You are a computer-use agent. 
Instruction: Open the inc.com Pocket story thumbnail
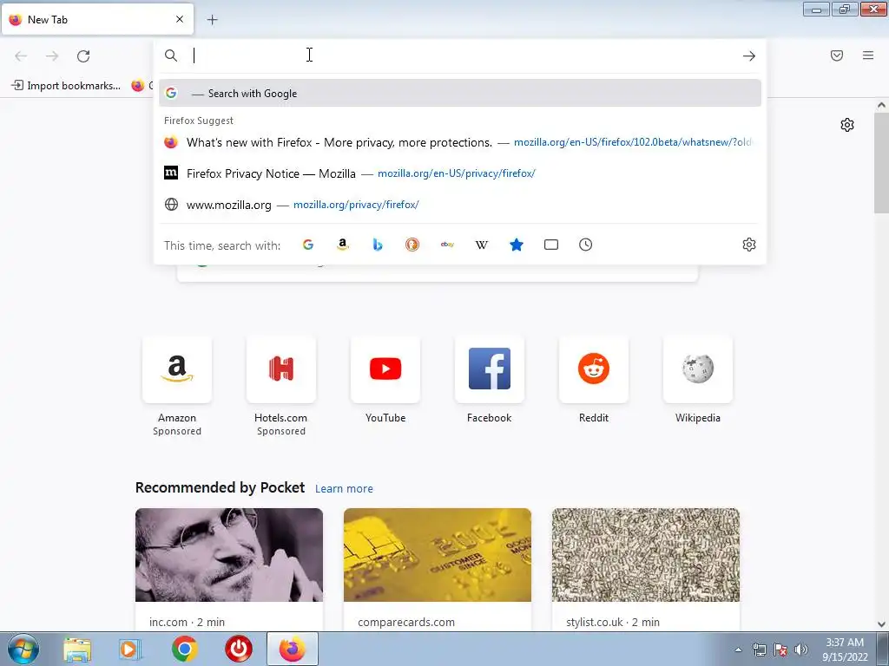tap(229, 555)
